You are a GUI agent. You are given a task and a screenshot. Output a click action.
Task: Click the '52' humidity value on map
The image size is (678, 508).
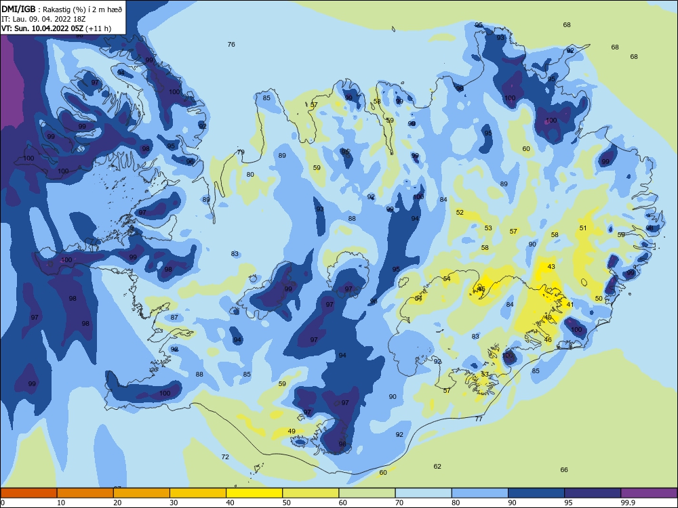click(460, 212)
